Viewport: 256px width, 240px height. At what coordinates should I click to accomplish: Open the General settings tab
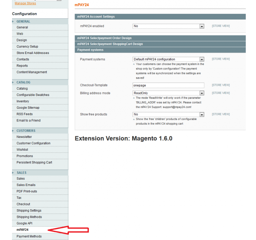(40, 28)
